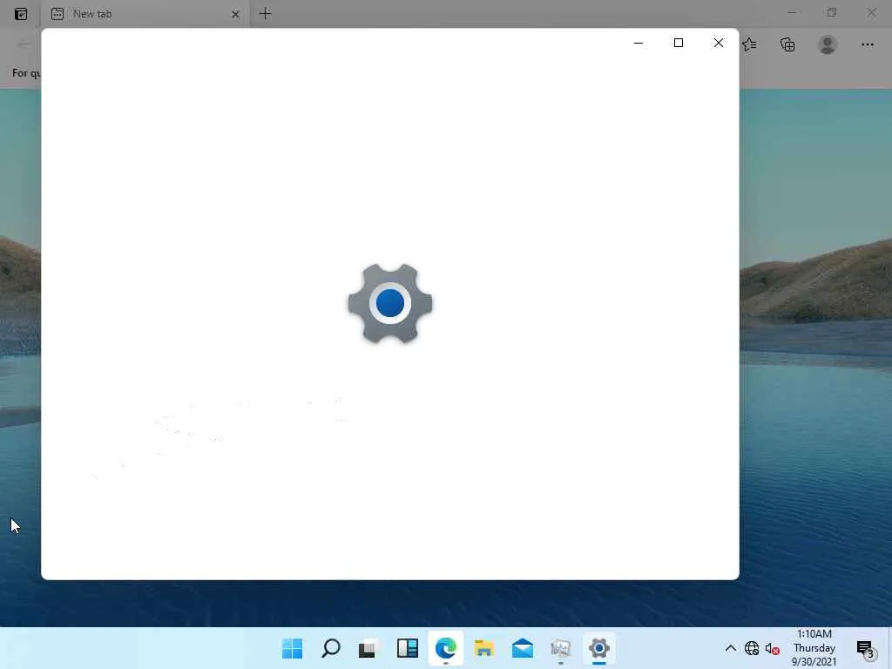Open the notification center icon
892x669 pixels.
click(867, 648)
